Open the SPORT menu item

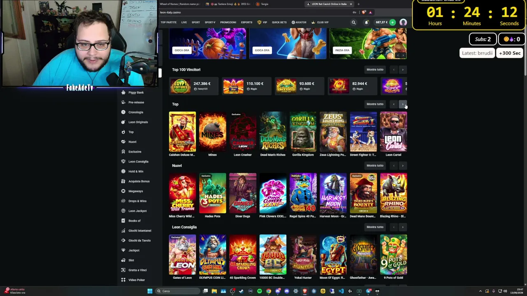(x=196, y=22)
